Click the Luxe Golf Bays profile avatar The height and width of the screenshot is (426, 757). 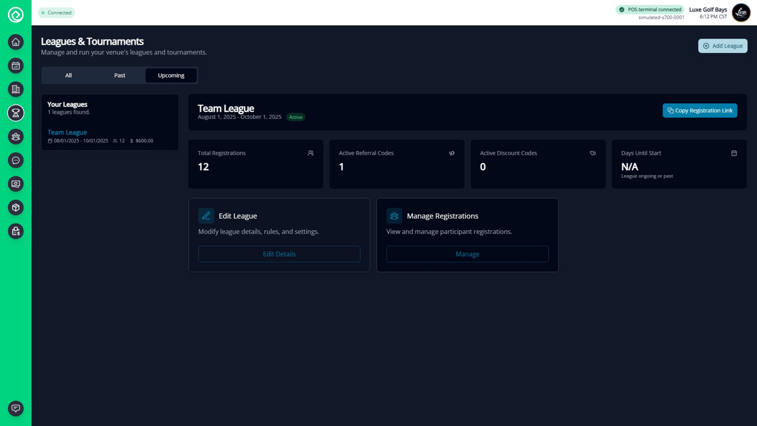tap(741, 12)
